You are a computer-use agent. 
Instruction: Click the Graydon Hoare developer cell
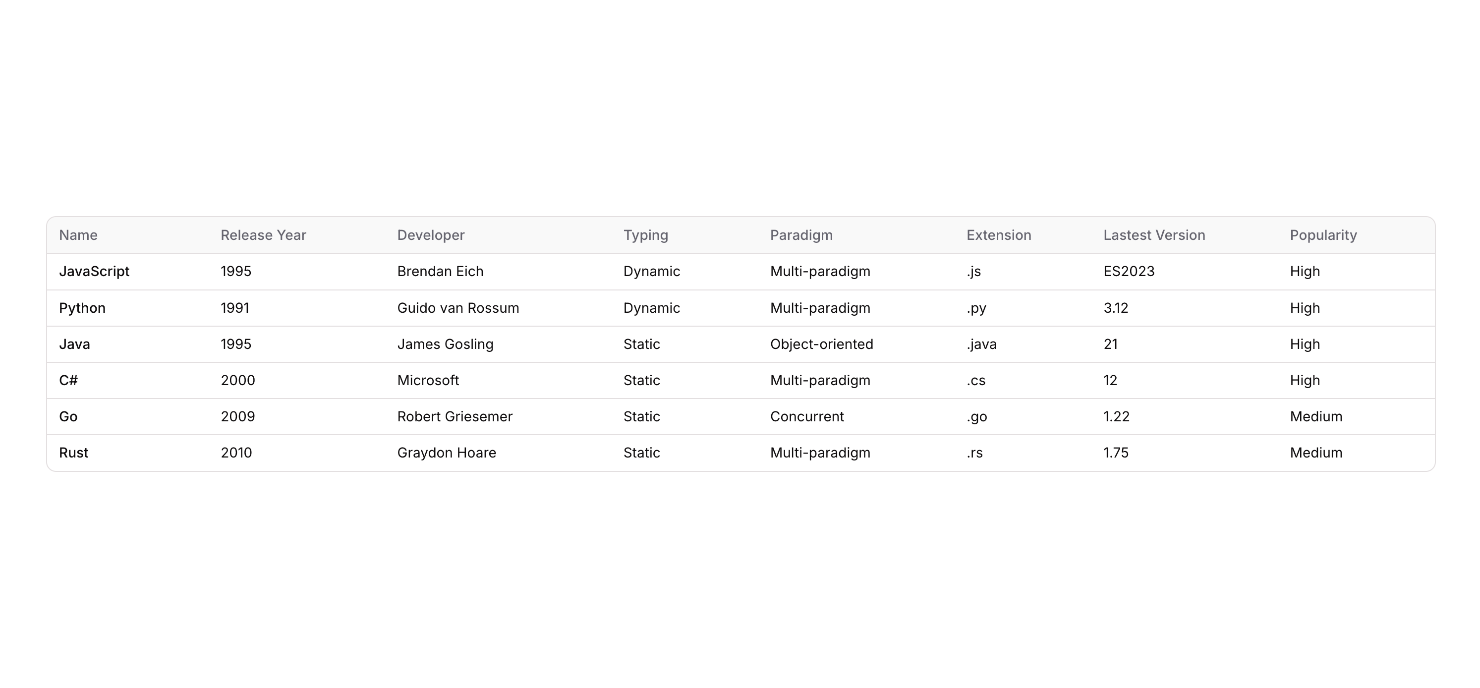(x=447, y=453)
